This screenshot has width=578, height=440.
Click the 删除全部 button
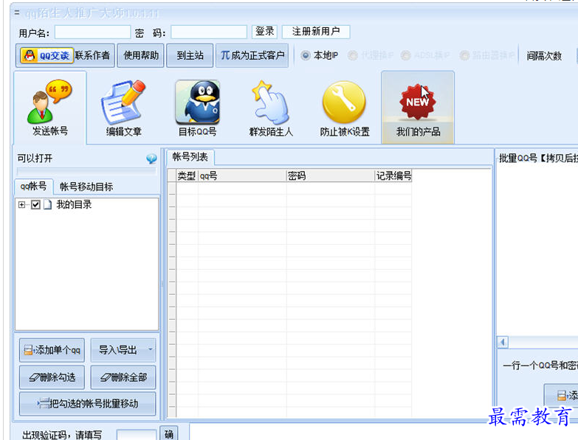[123, 377]
